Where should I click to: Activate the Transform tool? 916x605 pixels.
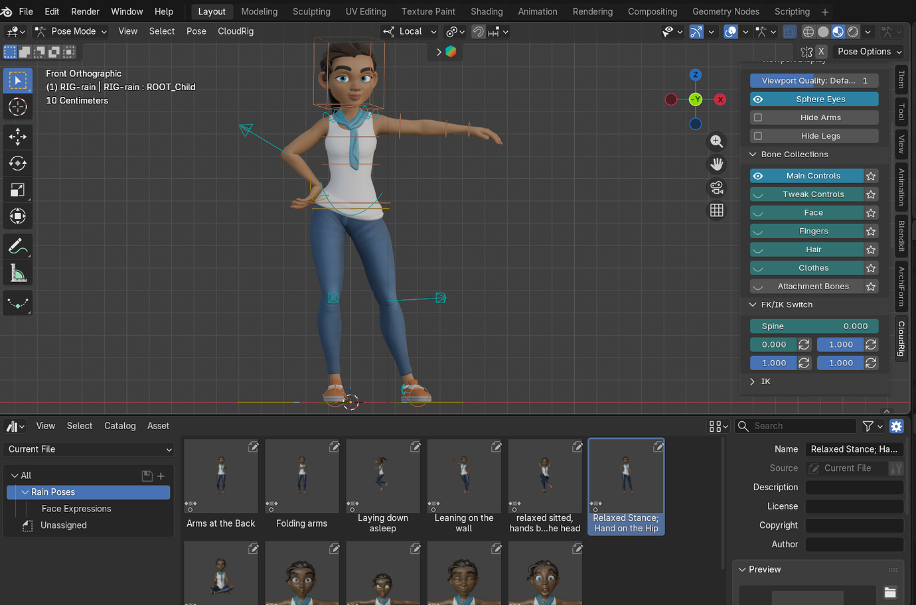tap(18, 216)
